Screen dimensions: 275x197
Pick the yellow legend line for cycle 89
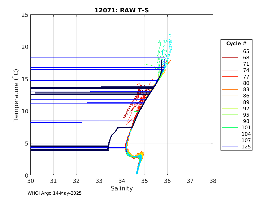tap(230, 102)
